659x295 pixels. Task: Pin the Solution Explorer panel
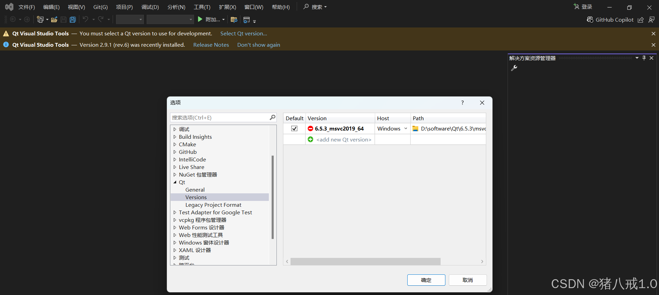644,58
